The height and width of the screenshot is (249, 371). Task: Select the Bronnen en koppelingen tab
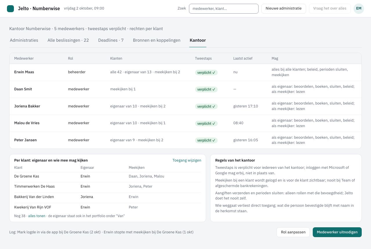157,41
